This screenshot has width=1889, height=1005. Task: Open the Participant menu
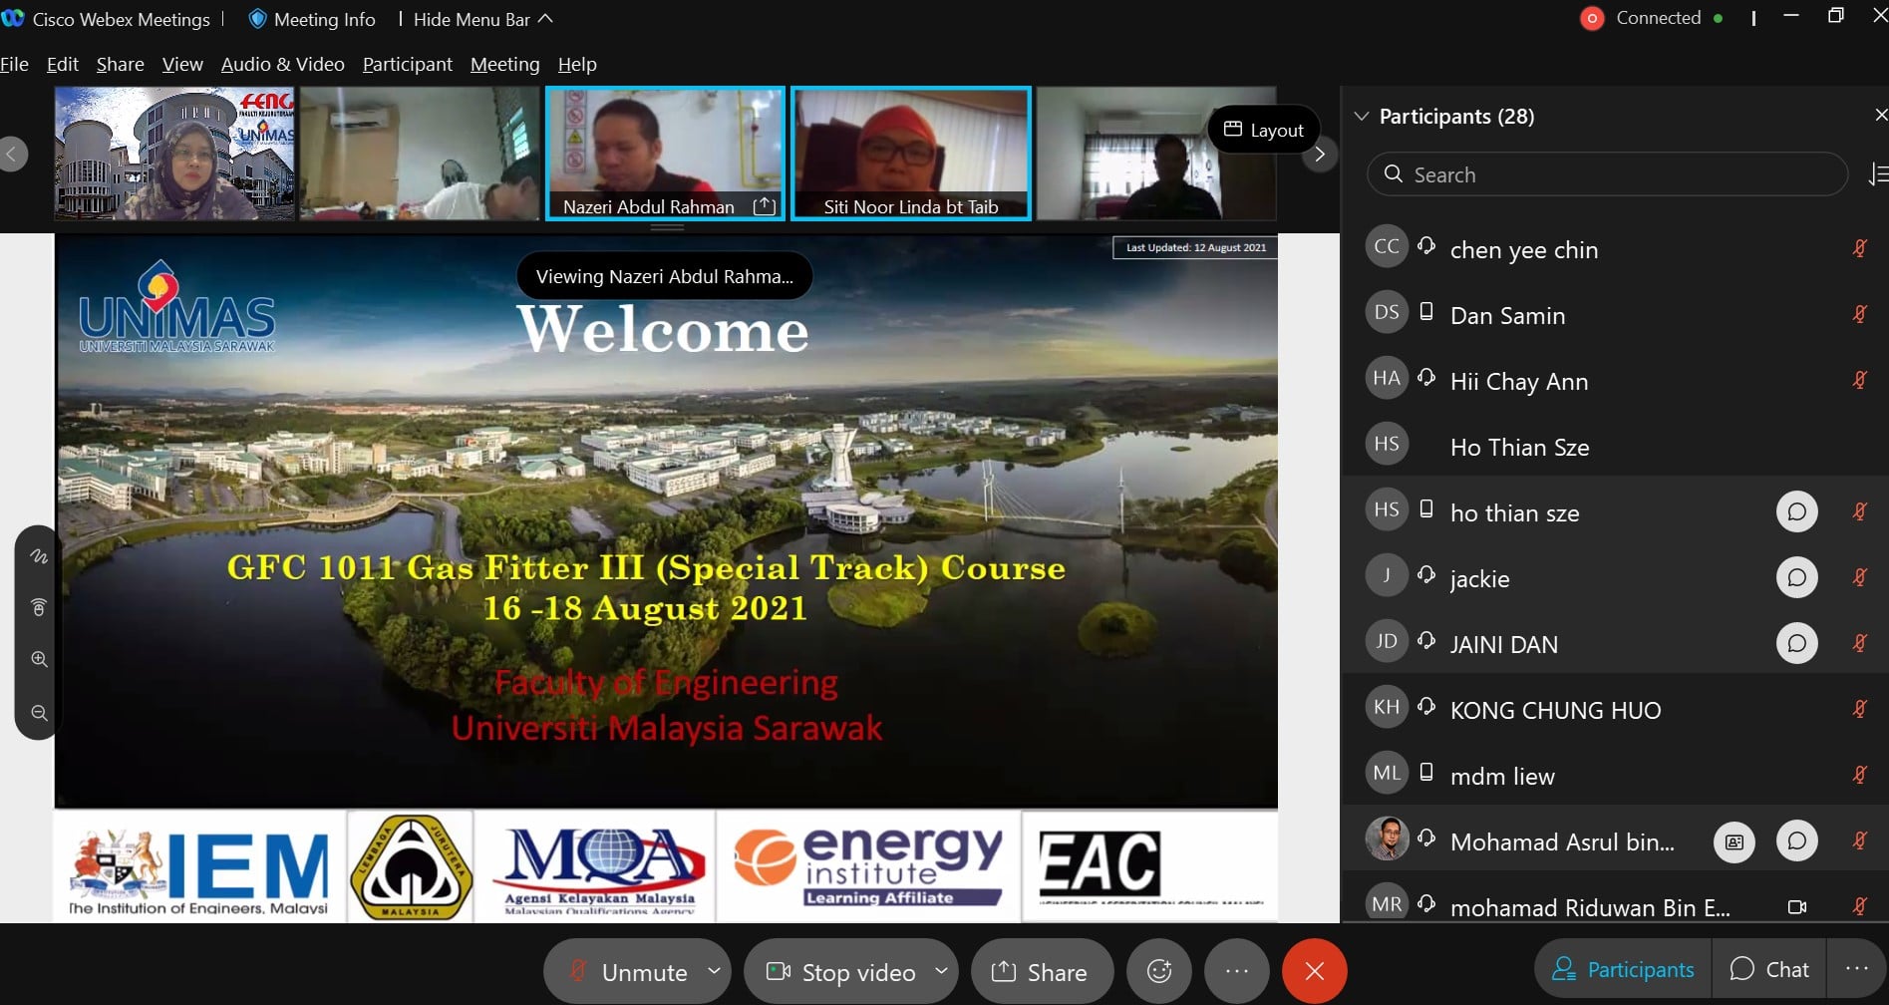coord(408,64)
